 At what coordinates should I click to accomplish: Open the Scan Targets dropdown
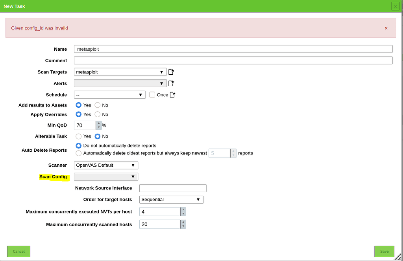pos(120,72)
